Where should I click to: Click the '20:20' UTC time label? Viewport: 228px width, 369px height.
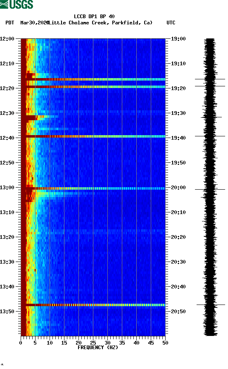pos(178,237)
